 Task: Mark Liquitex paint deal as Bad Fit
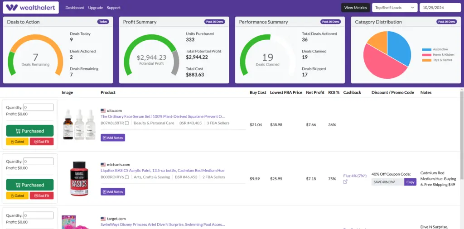point(42,196)
